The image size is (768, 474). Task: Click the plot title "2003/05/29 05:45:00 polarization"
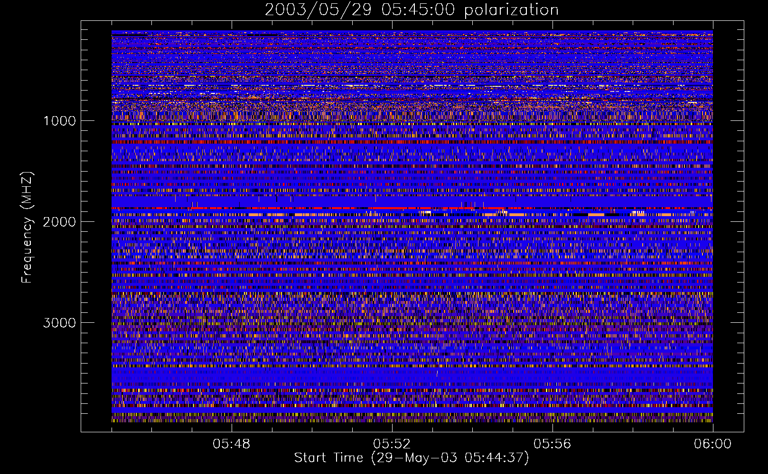(x=412, y=10)
